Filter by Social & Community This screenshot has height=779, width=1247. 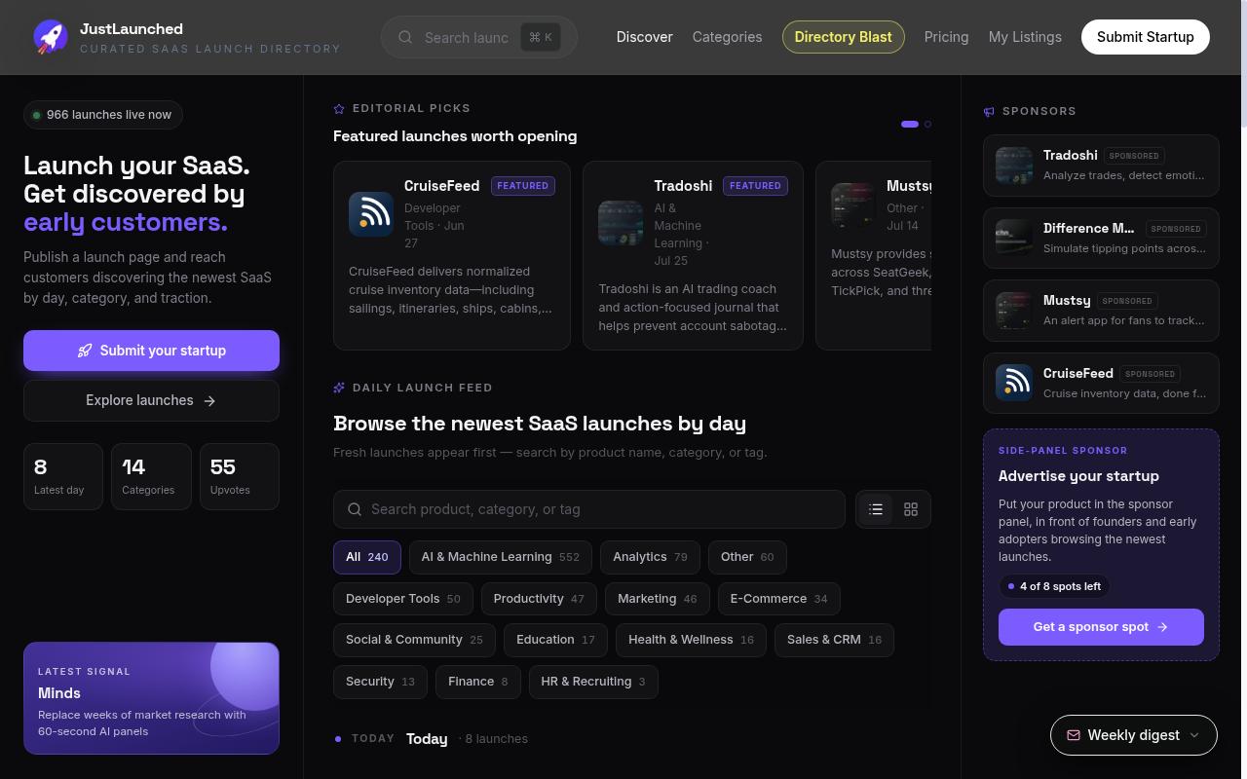pyautogui.click(x=414, y=640)
